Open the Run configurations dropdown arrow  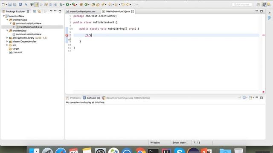70,5
